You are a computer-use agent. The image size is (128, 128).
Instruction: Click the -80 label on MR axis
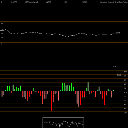125,109
